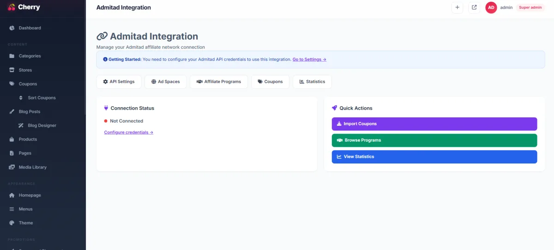Click Go to Settings link

click(309, 59)
